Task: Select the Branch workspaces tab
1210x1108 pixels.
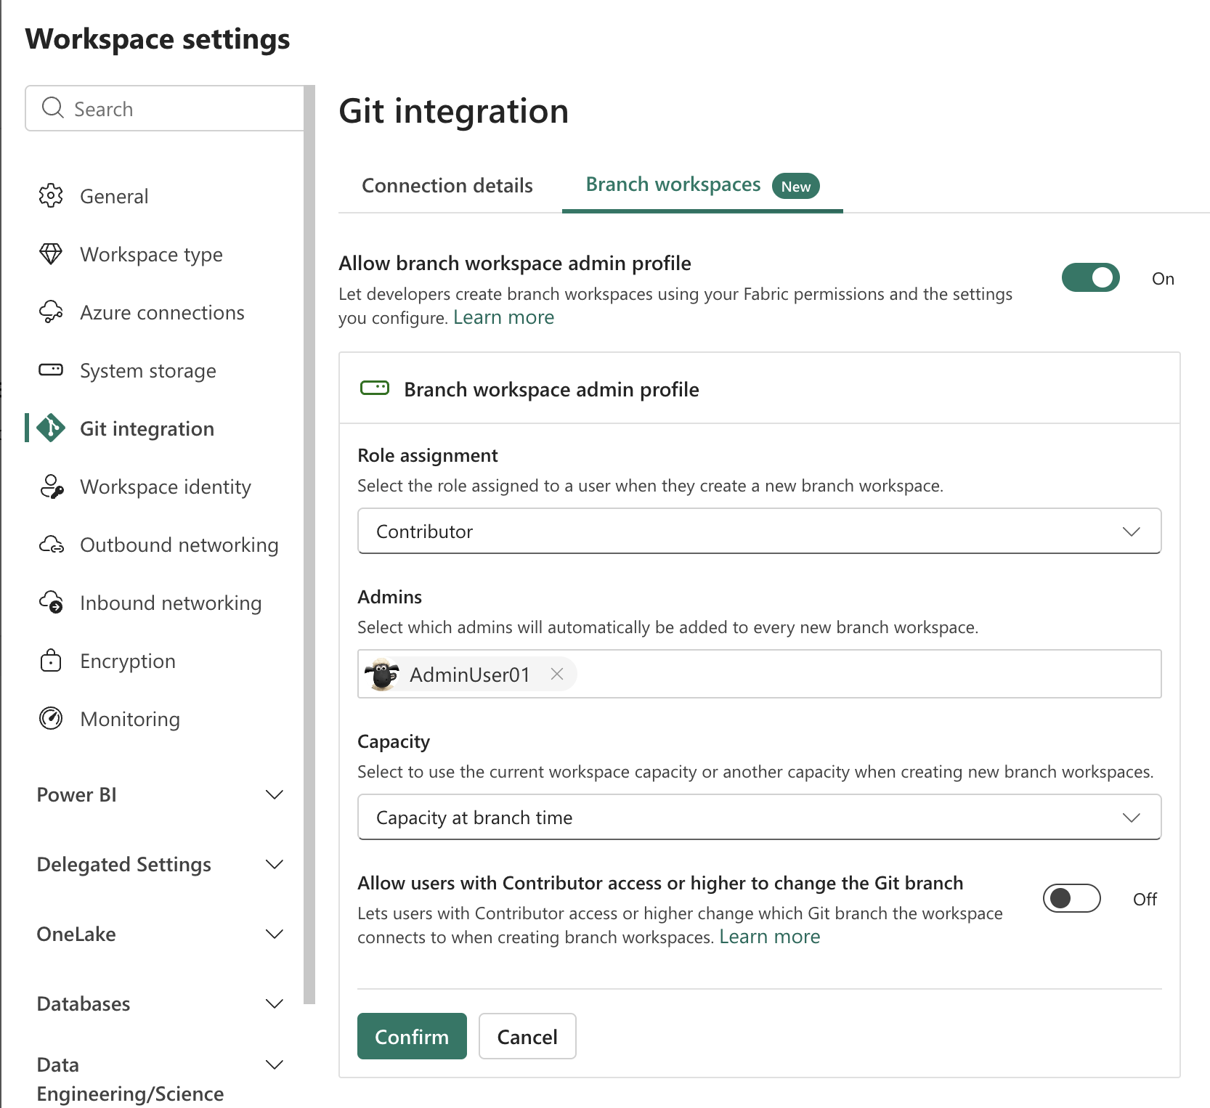Action: pyautogui.click(x=702, y=186)
